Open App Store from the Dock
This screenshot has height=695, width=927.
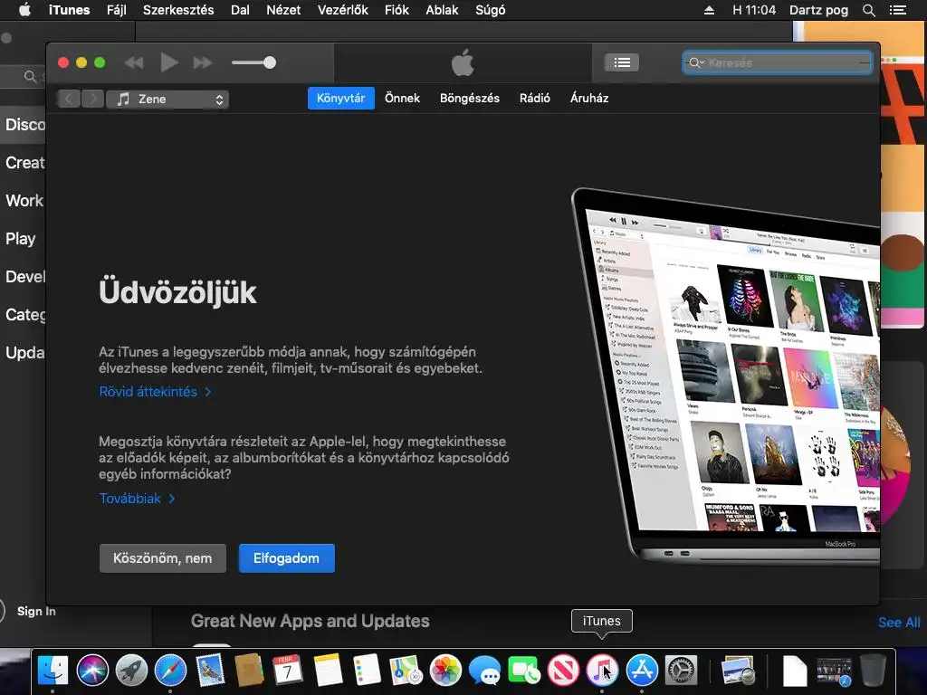(642, 671)
